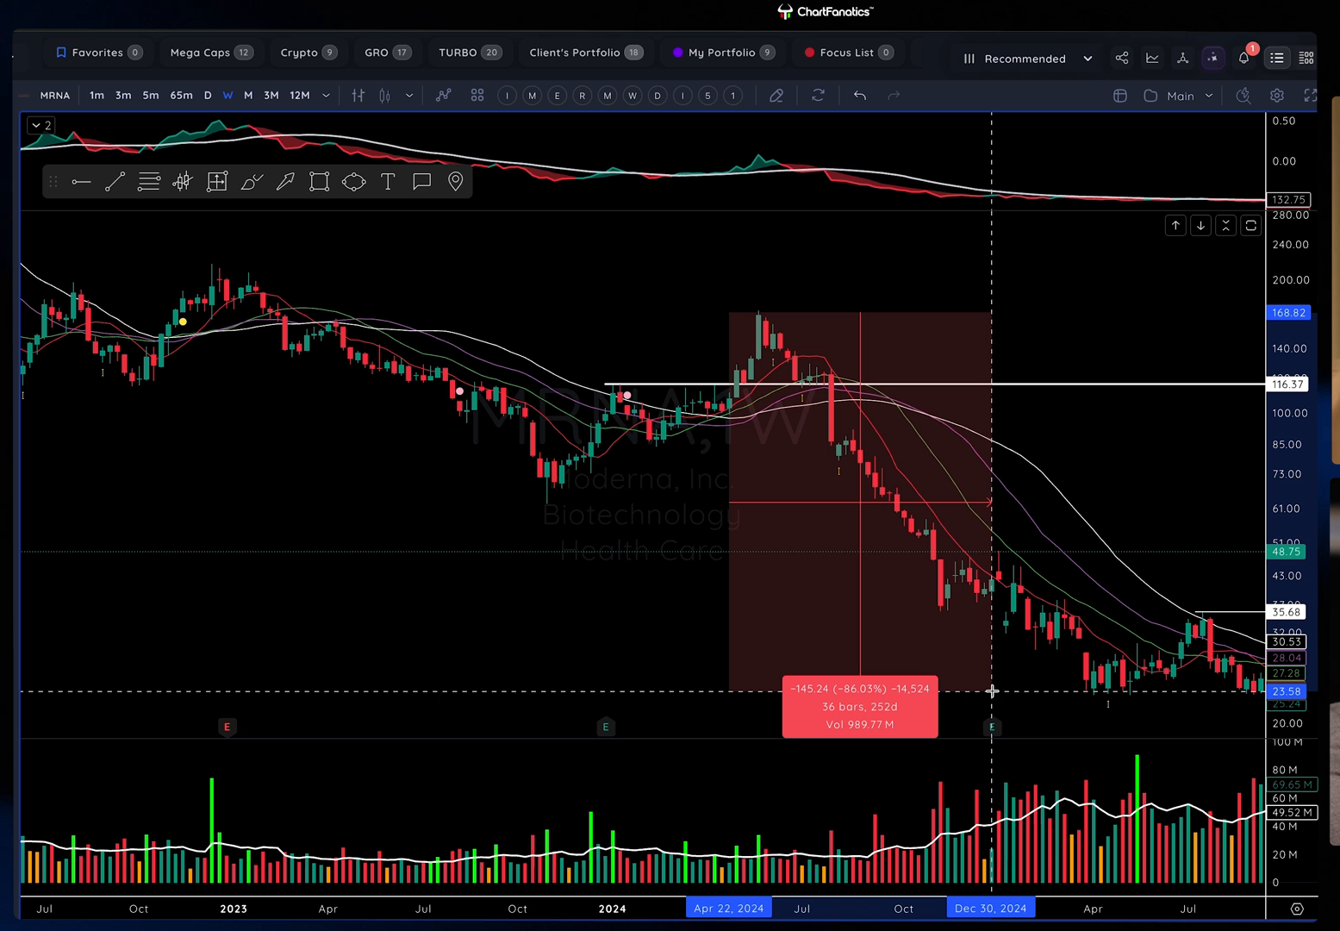Select the 65m timeframe

click(181, 96)
